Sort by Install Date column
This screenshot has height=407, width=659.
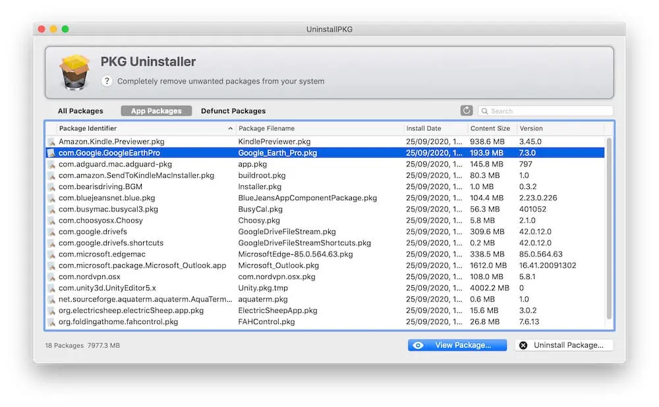point(436,128)
